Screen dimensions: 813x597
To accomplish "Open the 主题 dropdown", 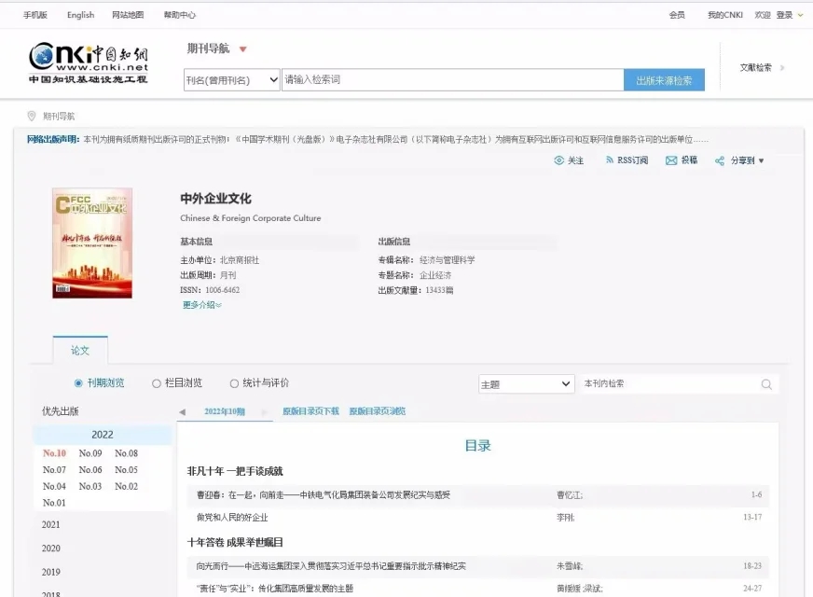I will 526,384.
